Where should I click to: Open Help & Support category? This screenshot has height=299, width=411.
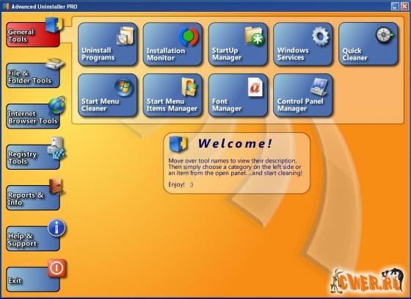tap(33, 239)
